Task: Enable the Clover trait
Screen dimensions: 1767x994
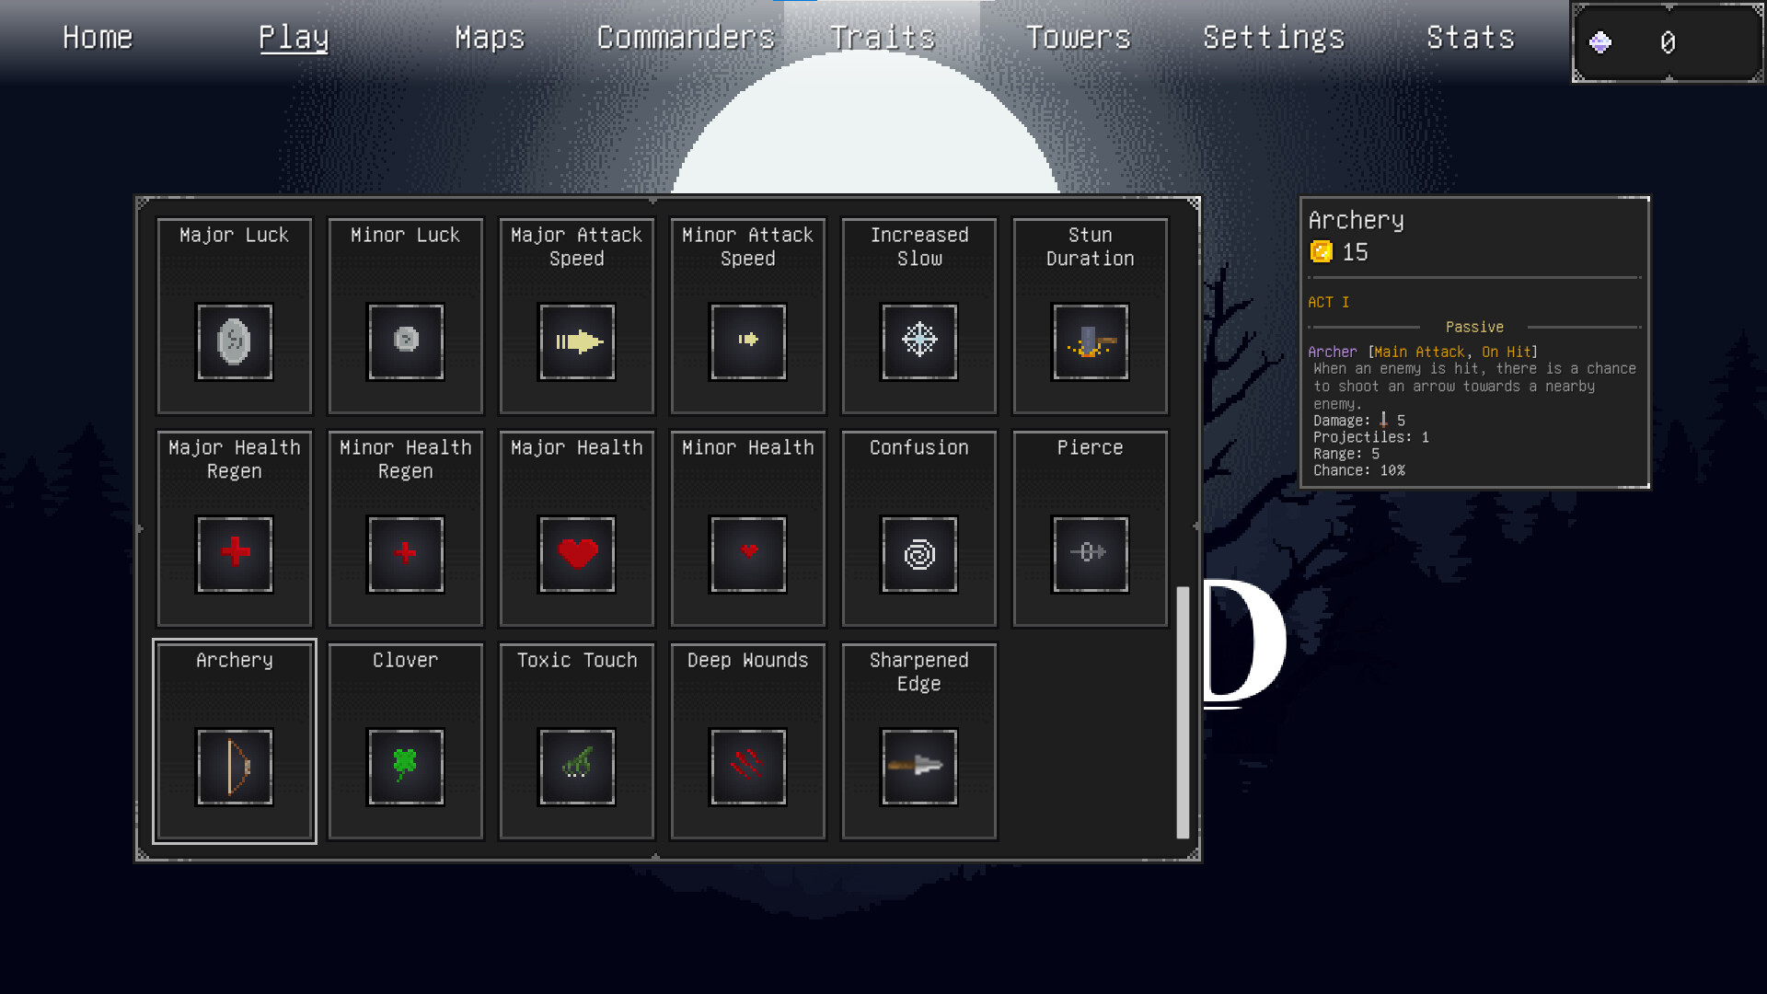Action: point(405,741)
